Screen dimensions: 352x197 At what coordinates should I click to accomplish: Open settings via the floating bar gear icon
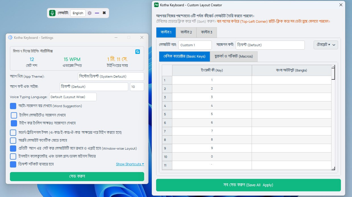[90, 13]
